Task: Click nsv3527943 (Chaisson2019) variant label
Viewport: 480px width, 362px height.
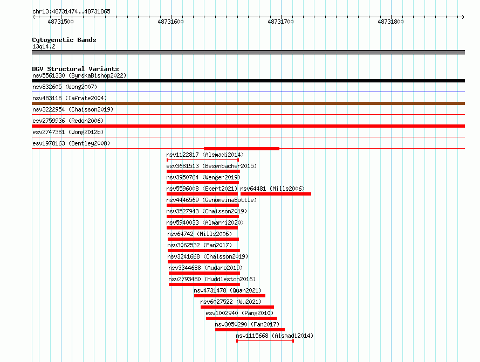Action: click(x=207, y=211)
